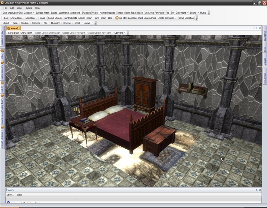Click the Set Start Location icon

(117, 18)
